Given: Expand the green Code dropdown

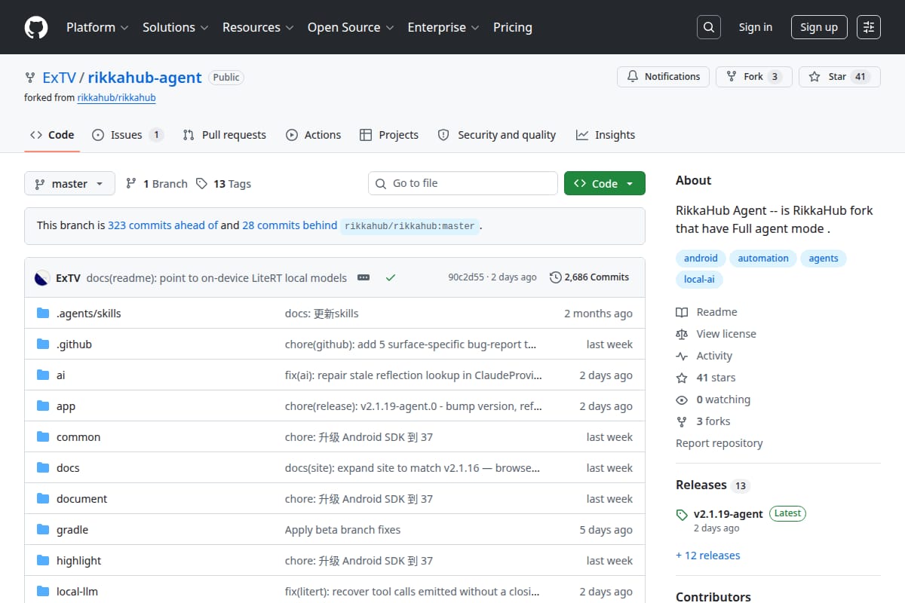Looking at the screenshot, I should tap(605, 183).
